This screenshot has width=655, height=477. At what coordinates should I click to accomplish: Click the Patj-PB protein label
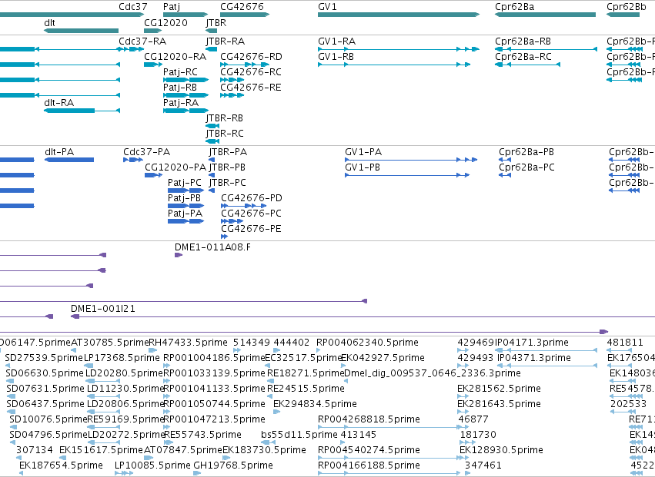(184, 198)
